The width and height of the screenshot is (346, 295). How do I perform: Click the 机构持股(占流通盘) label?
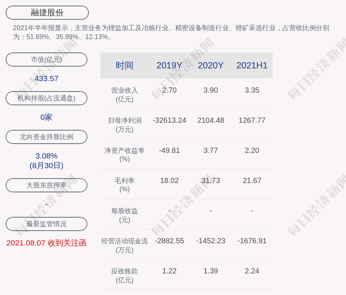[x=47, y=98]
